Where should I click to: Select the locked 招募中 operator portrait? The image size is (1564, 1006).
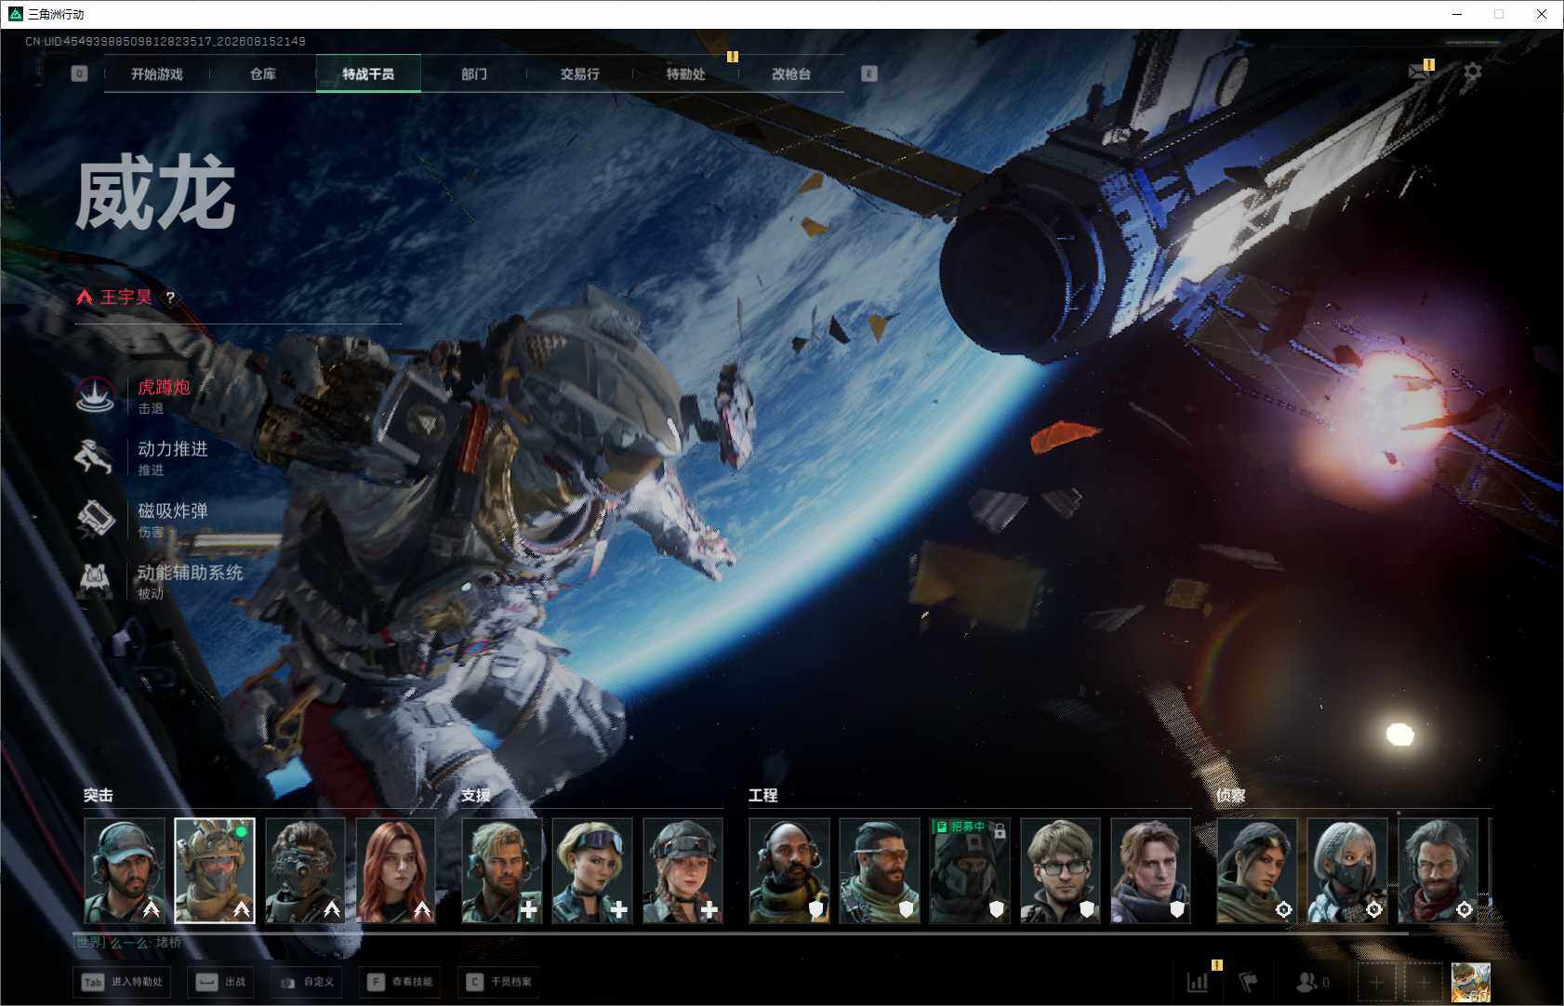pos(970,871)
